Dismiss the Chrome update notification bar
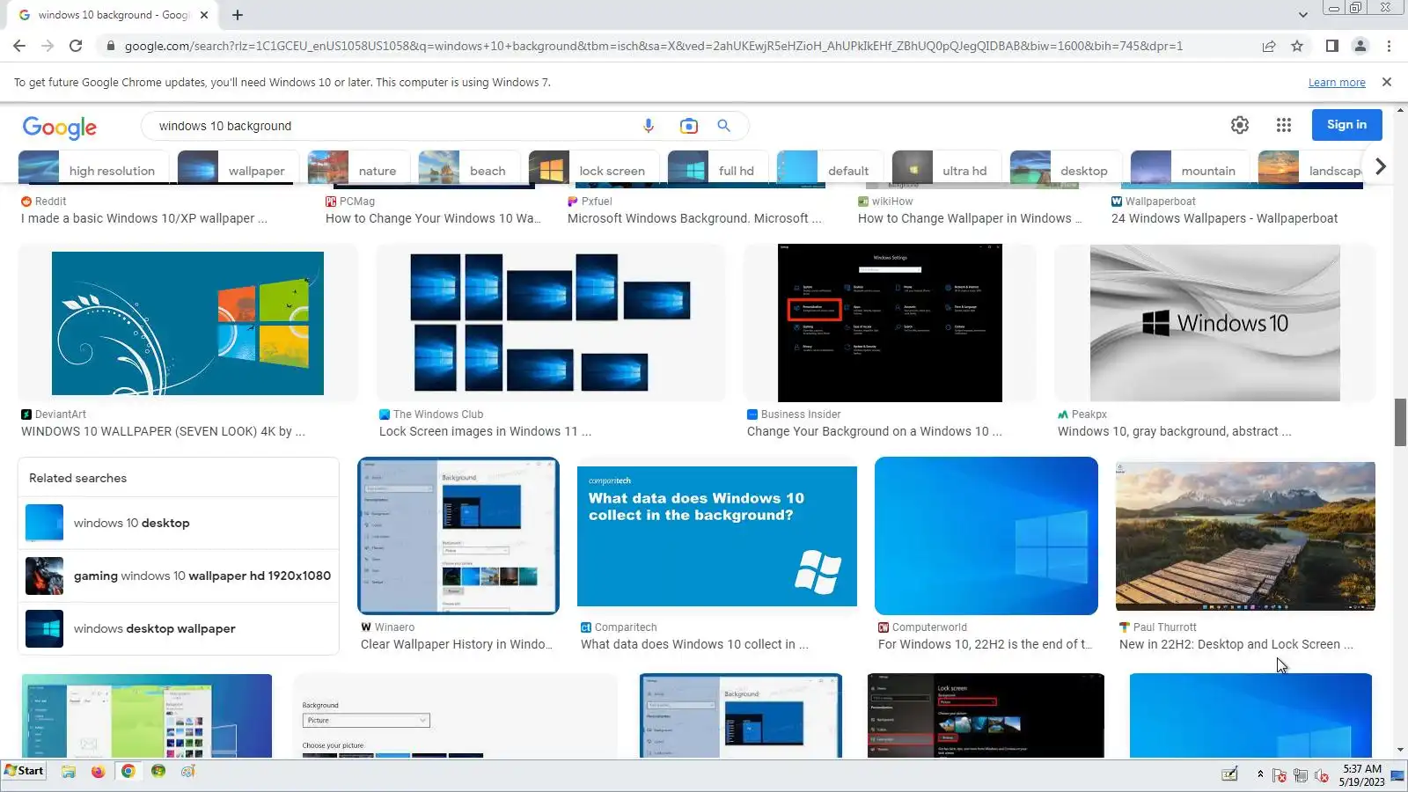The height and width of the screenshot is (792, 1408). tap(1387, 82)
